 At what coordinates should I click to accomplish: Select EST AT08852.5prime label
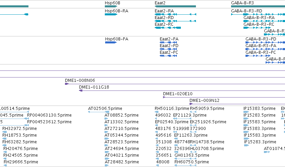click(x=122, y=115)
